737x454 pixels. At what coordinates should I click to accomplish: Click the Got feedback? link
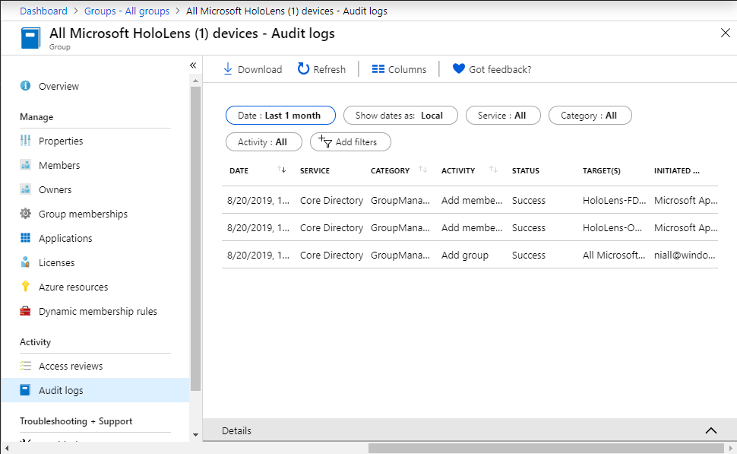tap(500, 70)
